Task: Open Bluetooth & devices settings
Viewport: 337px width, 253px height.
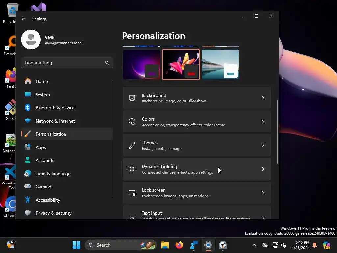Action: (66, 108)
